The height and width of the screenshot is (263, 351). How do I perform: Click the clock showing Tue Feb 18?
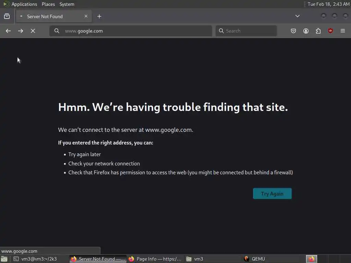[328, 4]
